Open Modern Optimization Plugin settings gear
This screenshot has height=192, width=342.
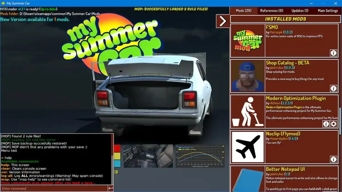click(x=333, y=124)
